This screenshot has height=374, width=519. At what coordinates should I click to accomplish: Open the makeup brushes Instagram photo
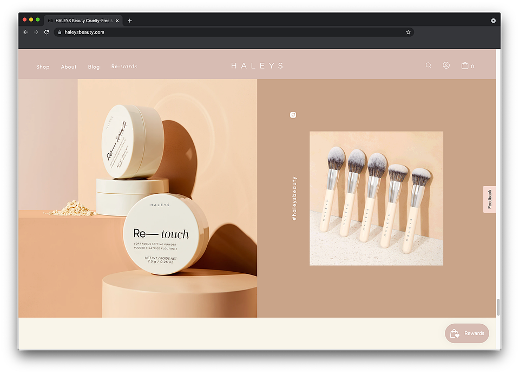point(376,199)
